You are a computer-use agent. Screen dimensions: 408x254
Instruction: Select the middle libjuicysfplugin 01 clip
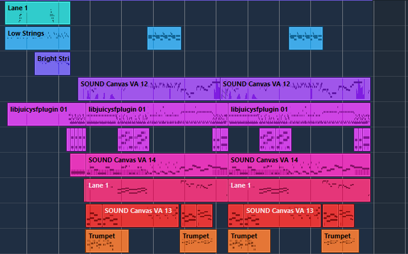[157, 115]
